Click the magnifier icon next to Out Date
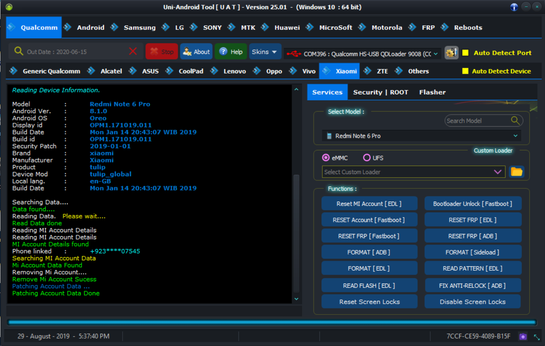The width and height of the screenshot is (545, 346). (x=19, y=51)
